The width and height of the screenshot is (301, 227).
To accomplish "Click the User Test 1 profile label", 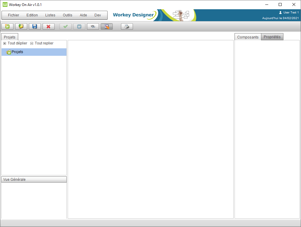I will 291,13.
